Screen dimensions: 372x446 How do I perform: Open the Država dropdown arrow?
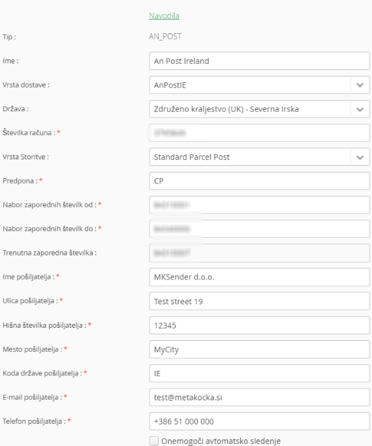(360, 109)
